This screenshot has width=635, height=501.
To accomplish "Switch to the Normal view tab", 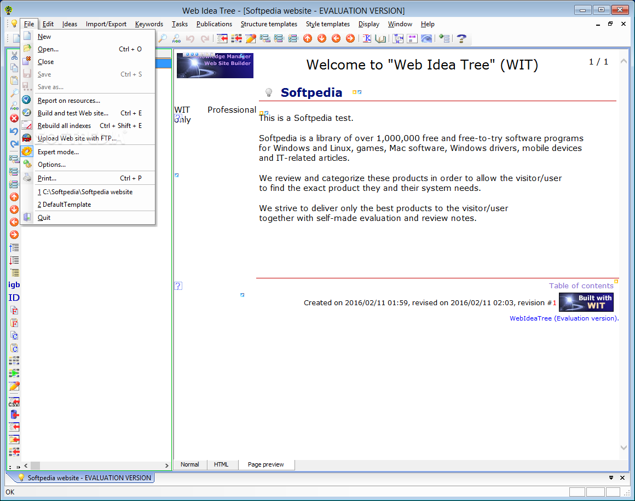I will coord(190,464).
